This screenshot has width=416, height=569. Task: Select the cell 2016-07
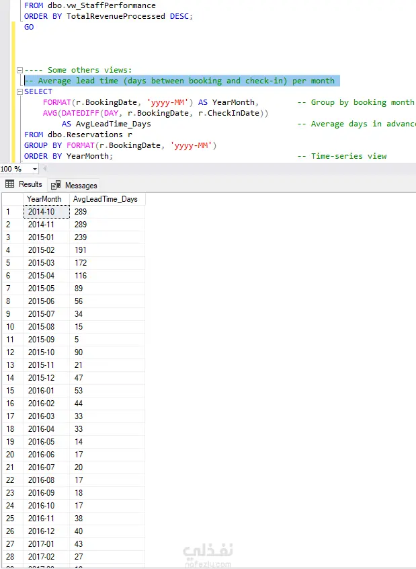46,467
